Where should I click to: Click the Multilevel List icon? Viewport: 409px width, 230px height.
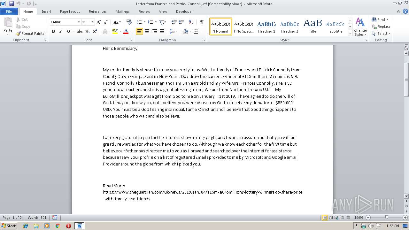tap(162, 22)
